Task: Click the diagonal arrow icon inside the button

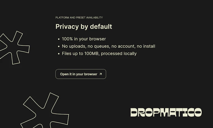Action: click(101, 74)
